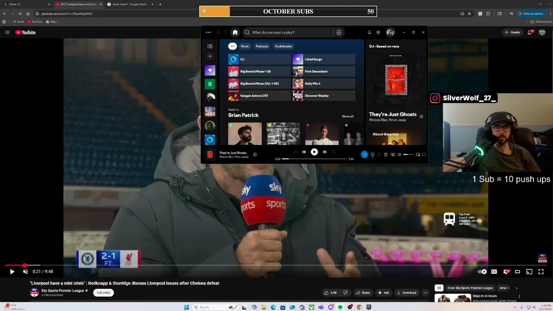Viewport: 553px width, 311px height.
Task: Open Daily Mix 4 tile
Action: pos(324,83)
